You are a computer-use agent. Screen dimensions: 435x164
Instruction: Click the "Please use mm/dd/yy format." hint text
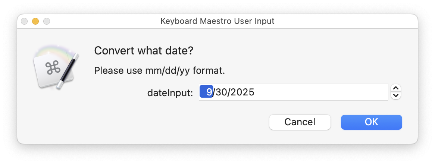(159, 70)
